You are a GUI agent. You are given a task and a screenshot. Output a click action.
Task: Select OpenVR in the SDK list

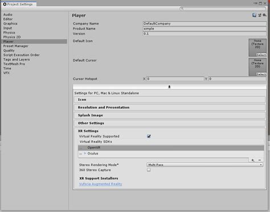click(x=171, y=148)
